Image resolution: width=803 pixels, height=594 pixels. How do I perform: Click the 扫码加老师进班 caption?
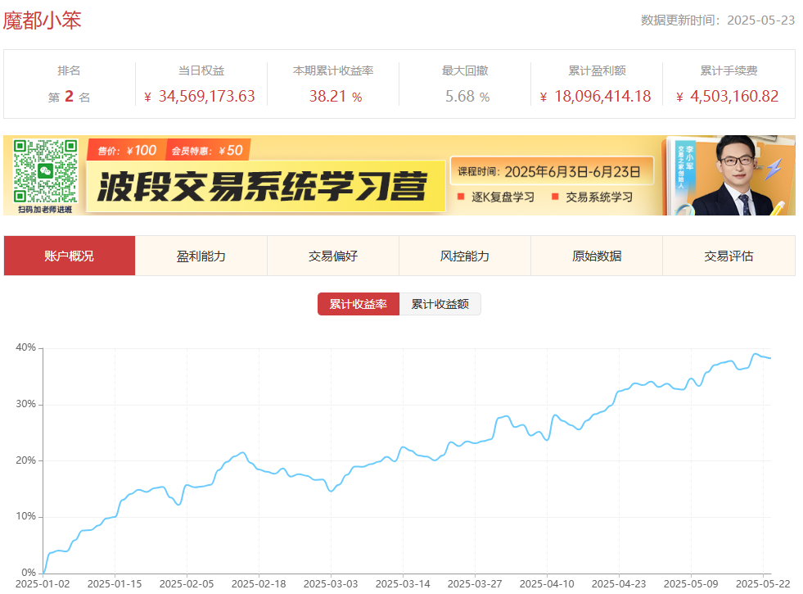[x=45, y=210]
